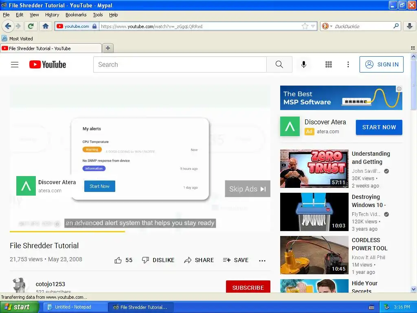Open more actions ellipsis below video

(262, 260)
